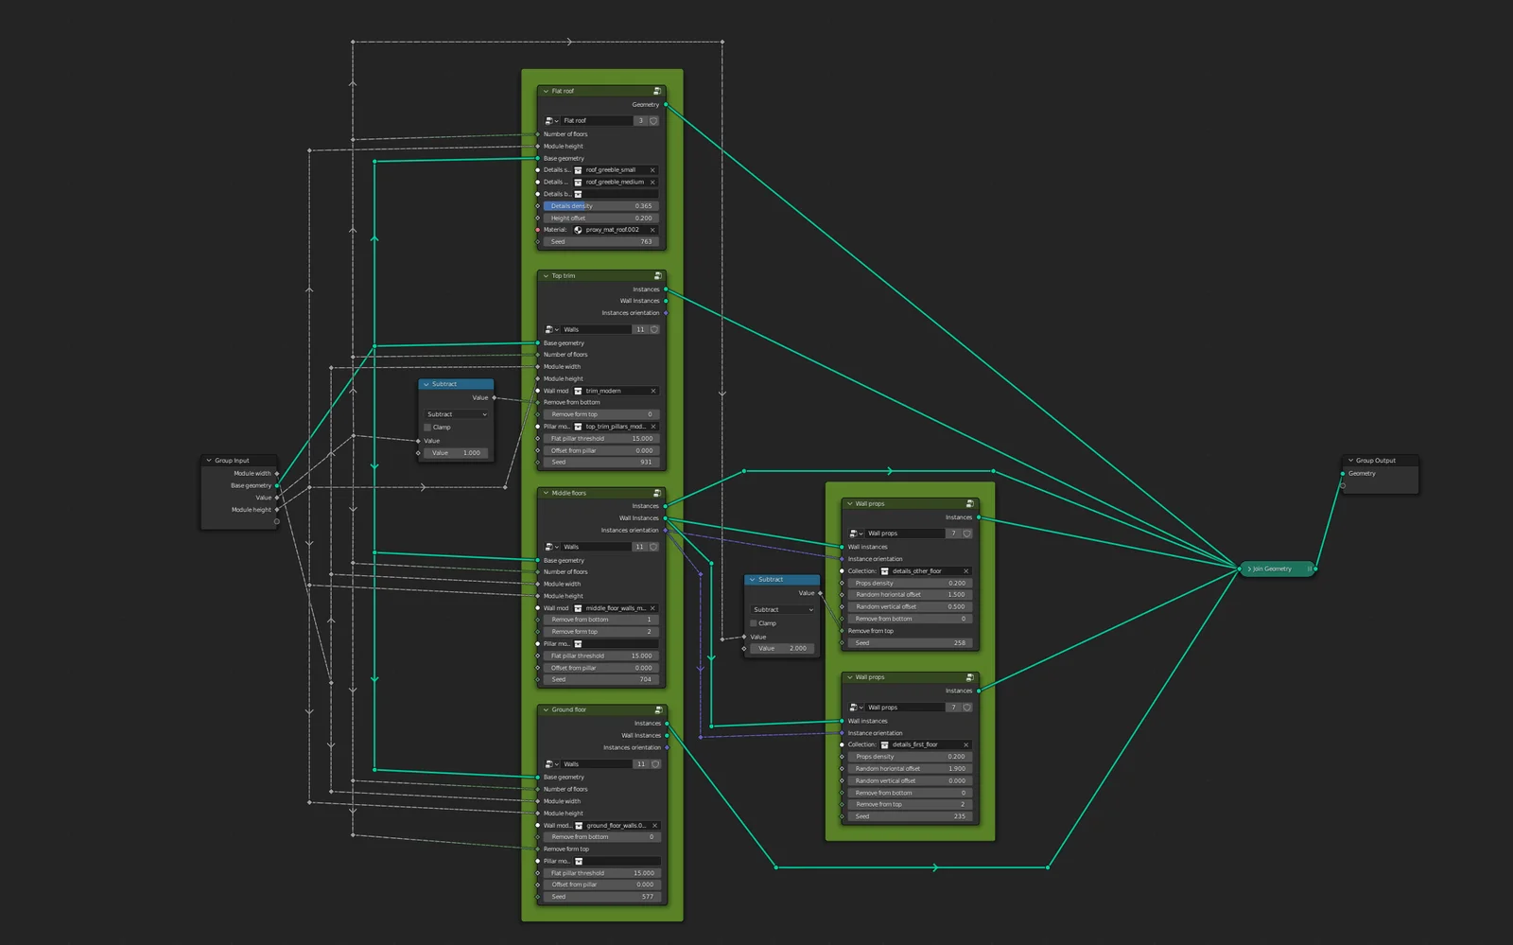Click the node group icon in Ground floor header
The image size is (1513, 945).
coord(657,709)
